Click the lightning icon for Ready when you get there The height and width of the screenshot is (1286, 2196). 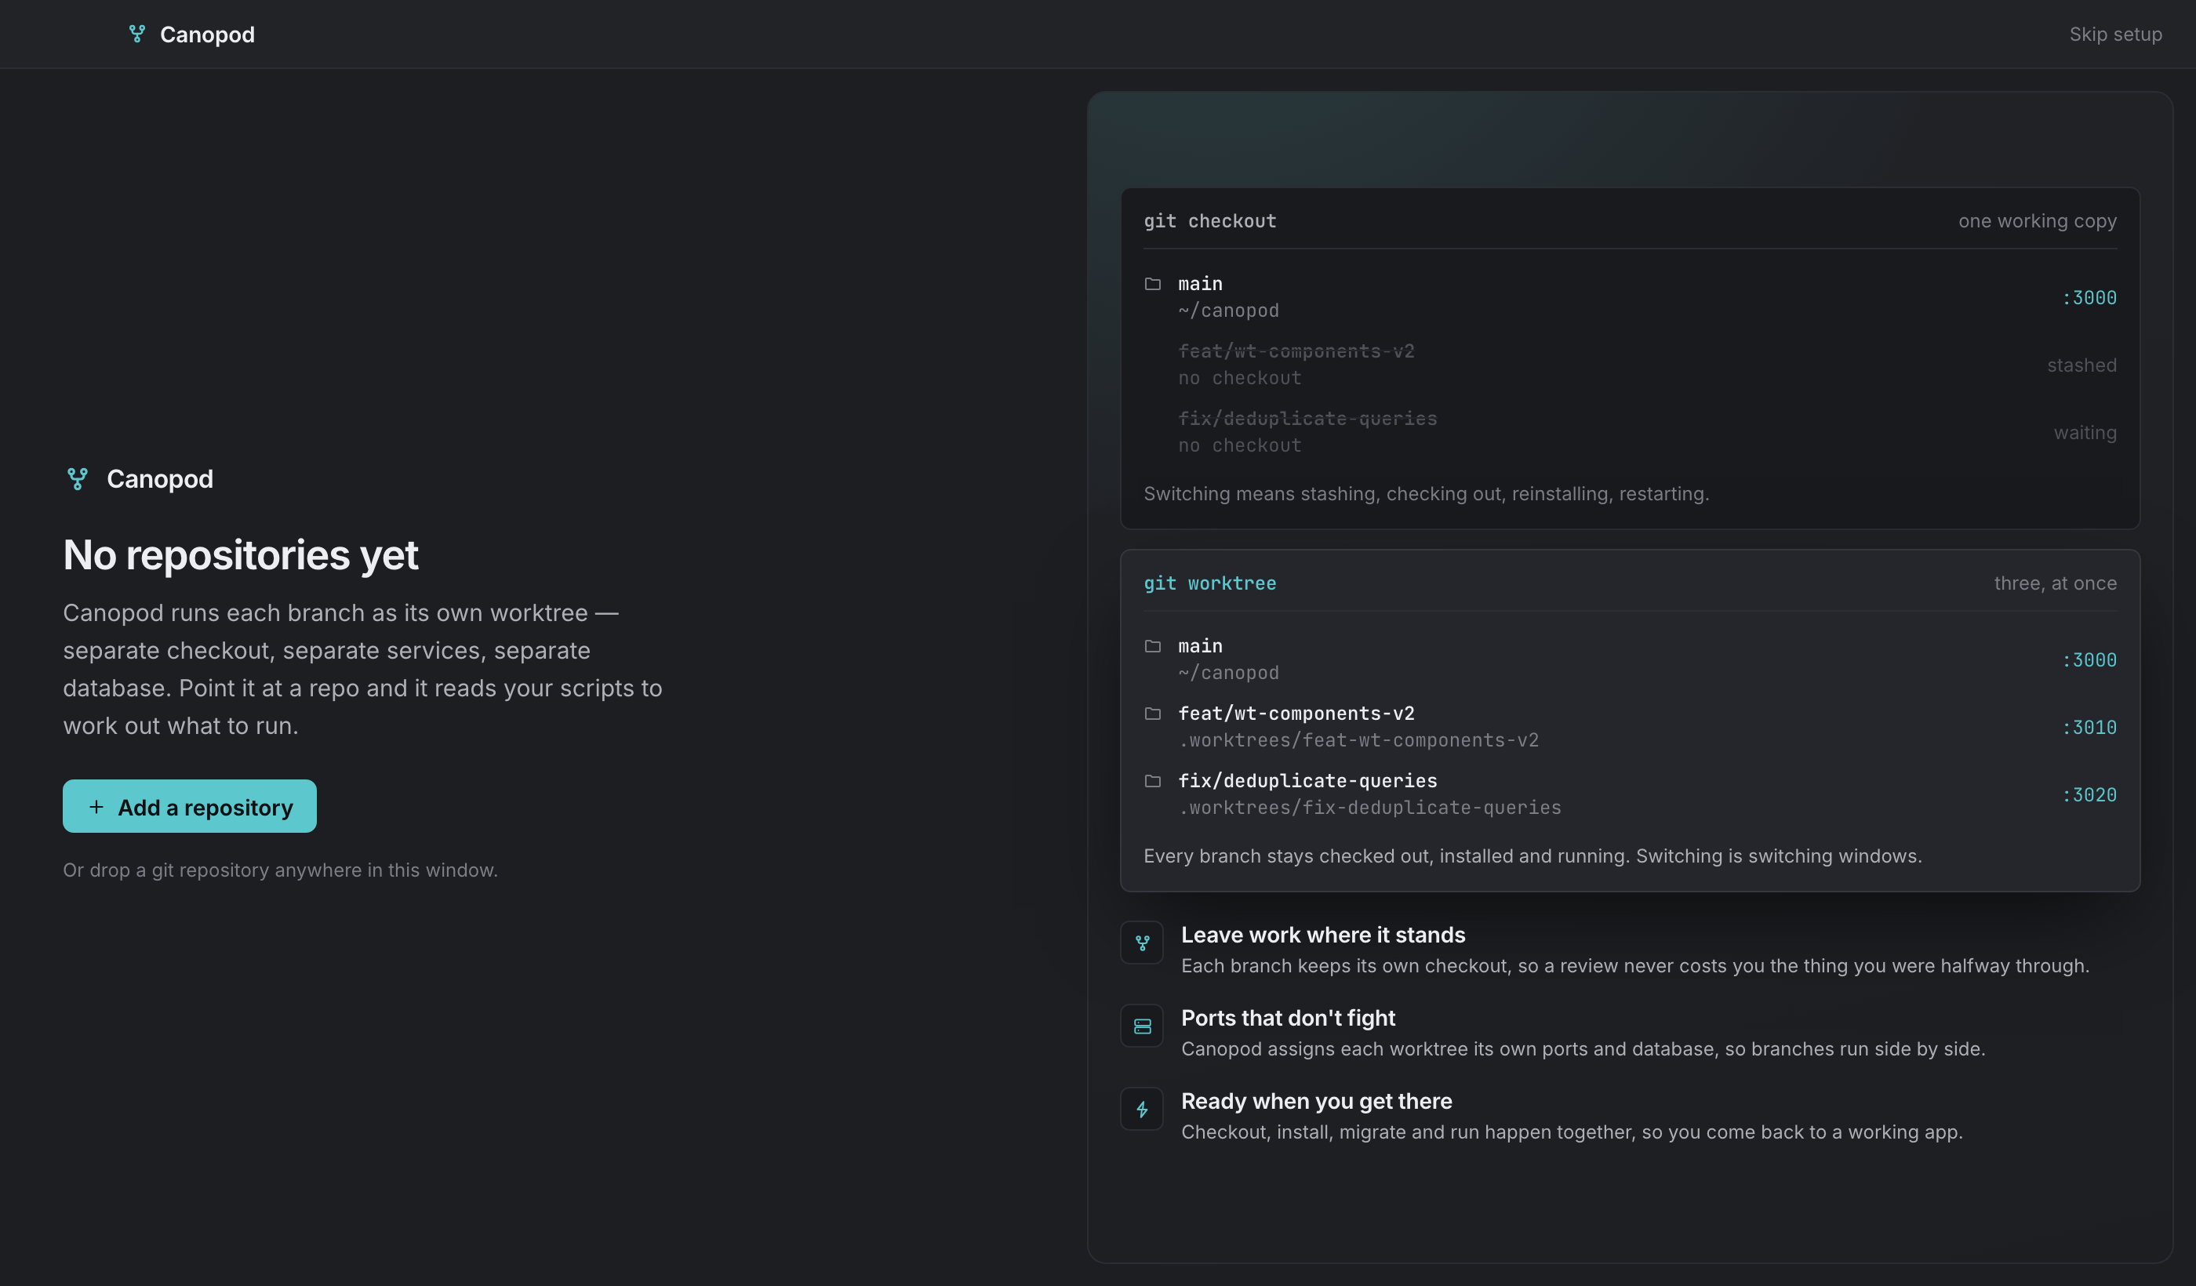(x=1142, y=1109)
